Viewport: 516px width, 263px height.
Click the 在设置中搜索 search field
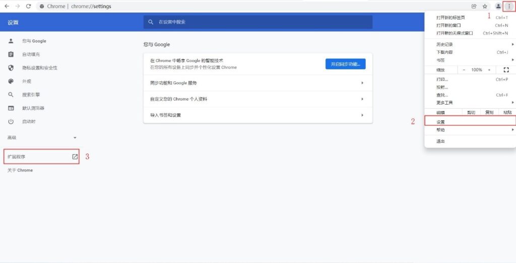point(258,22)
